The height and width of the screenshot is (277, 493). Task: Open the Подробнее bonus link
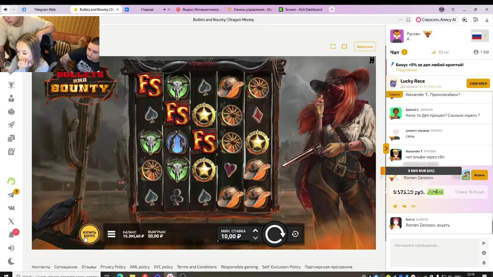pyautogui.click(x=406, y=70)
